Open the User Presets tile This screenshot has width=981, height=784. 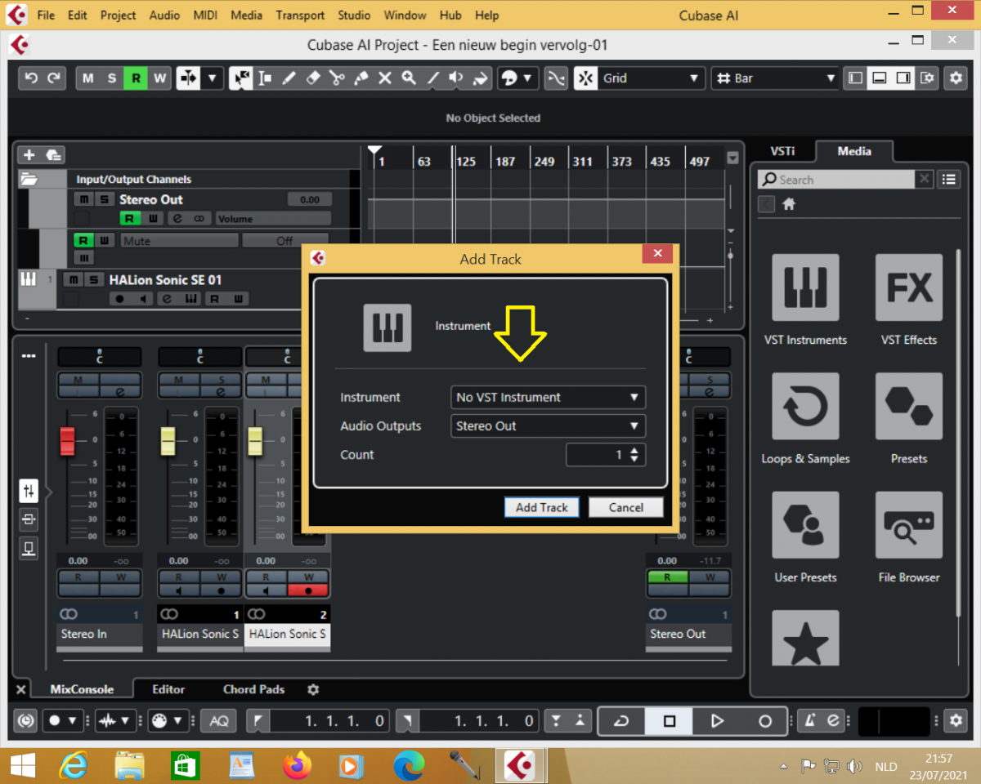click(x=805, y=524)
